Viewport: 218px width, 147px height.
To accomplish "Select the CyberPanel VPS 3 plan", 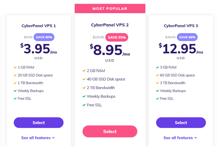I will point(181,123).
